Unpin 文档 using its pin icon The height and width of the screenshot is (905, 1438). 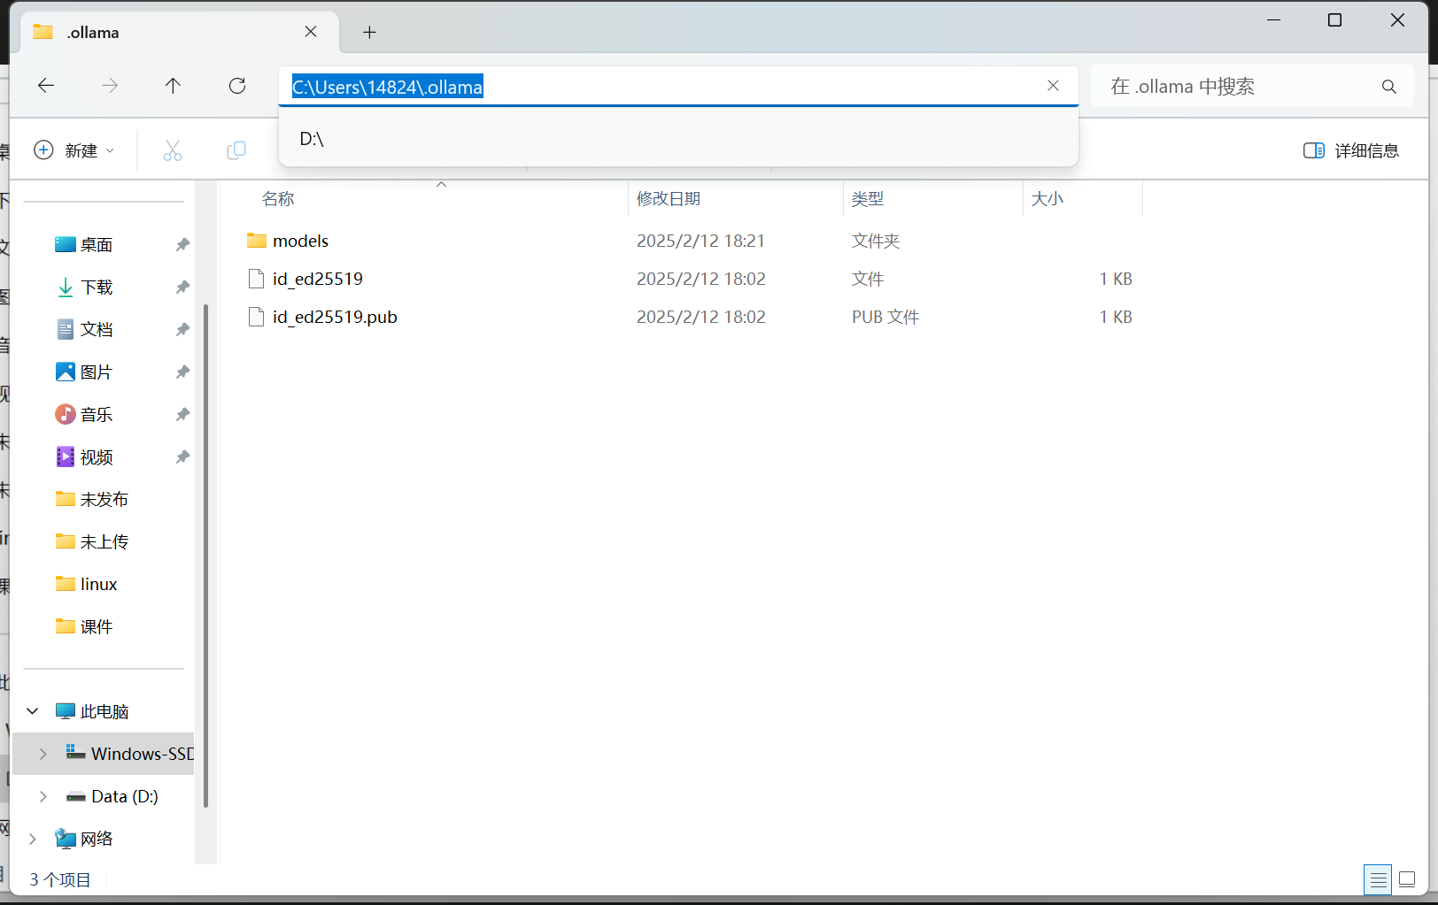pos(182,330)
